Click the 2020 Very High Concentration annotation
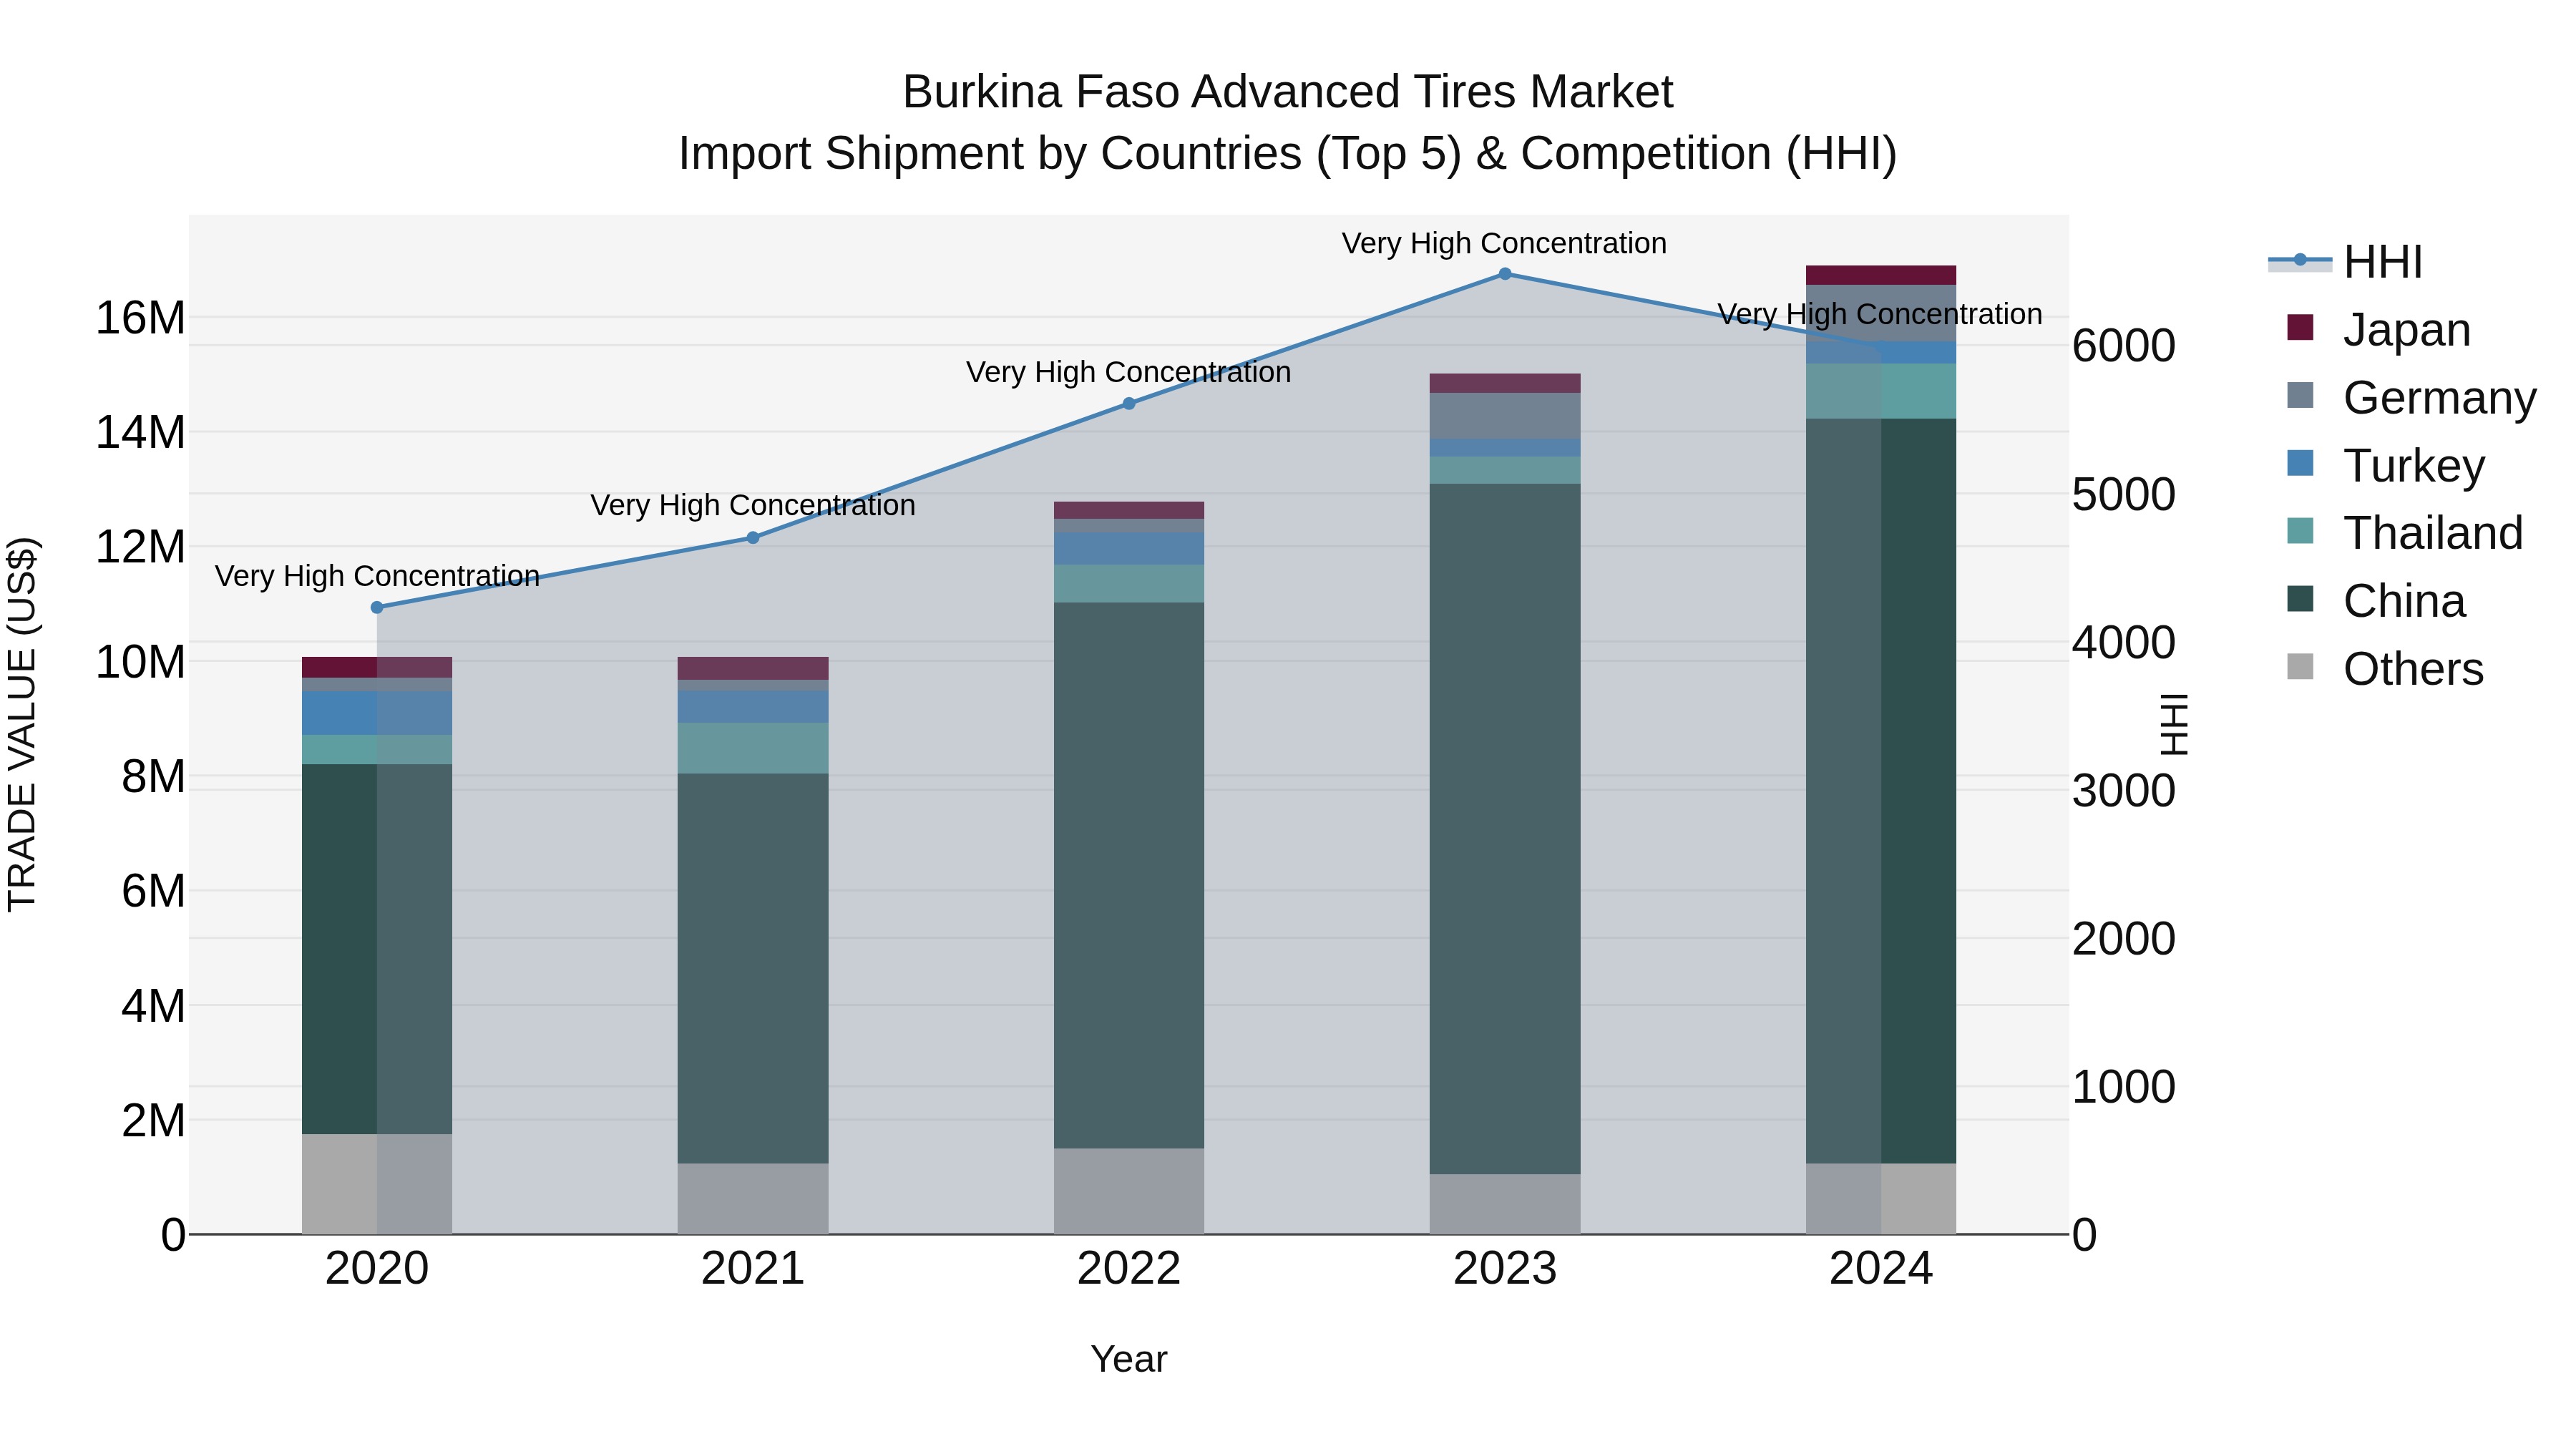 377,576
